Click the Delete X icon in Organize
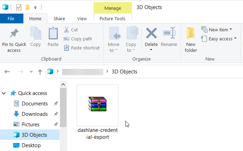The width and height of the screenshot is (243, 151). point(151,33)
